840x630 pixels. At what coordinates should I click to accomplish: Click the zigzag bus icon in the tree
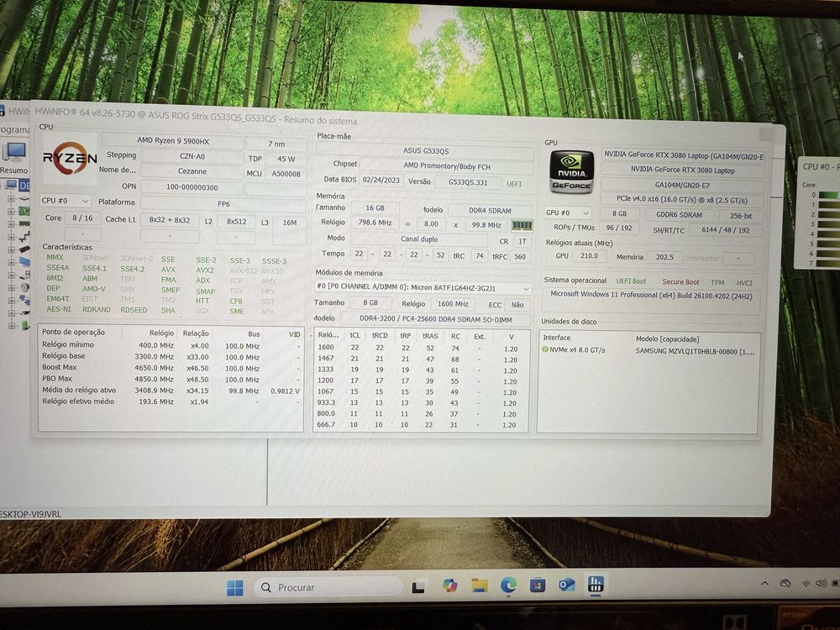[x=24, y=236]
